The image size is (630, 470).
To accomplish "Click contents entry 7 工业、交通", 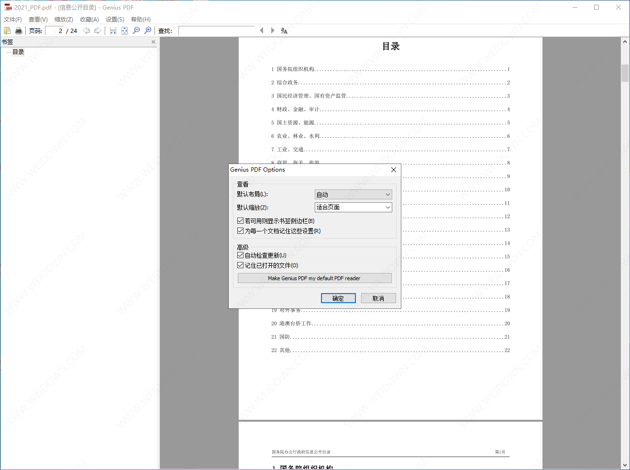I will 390,150.
